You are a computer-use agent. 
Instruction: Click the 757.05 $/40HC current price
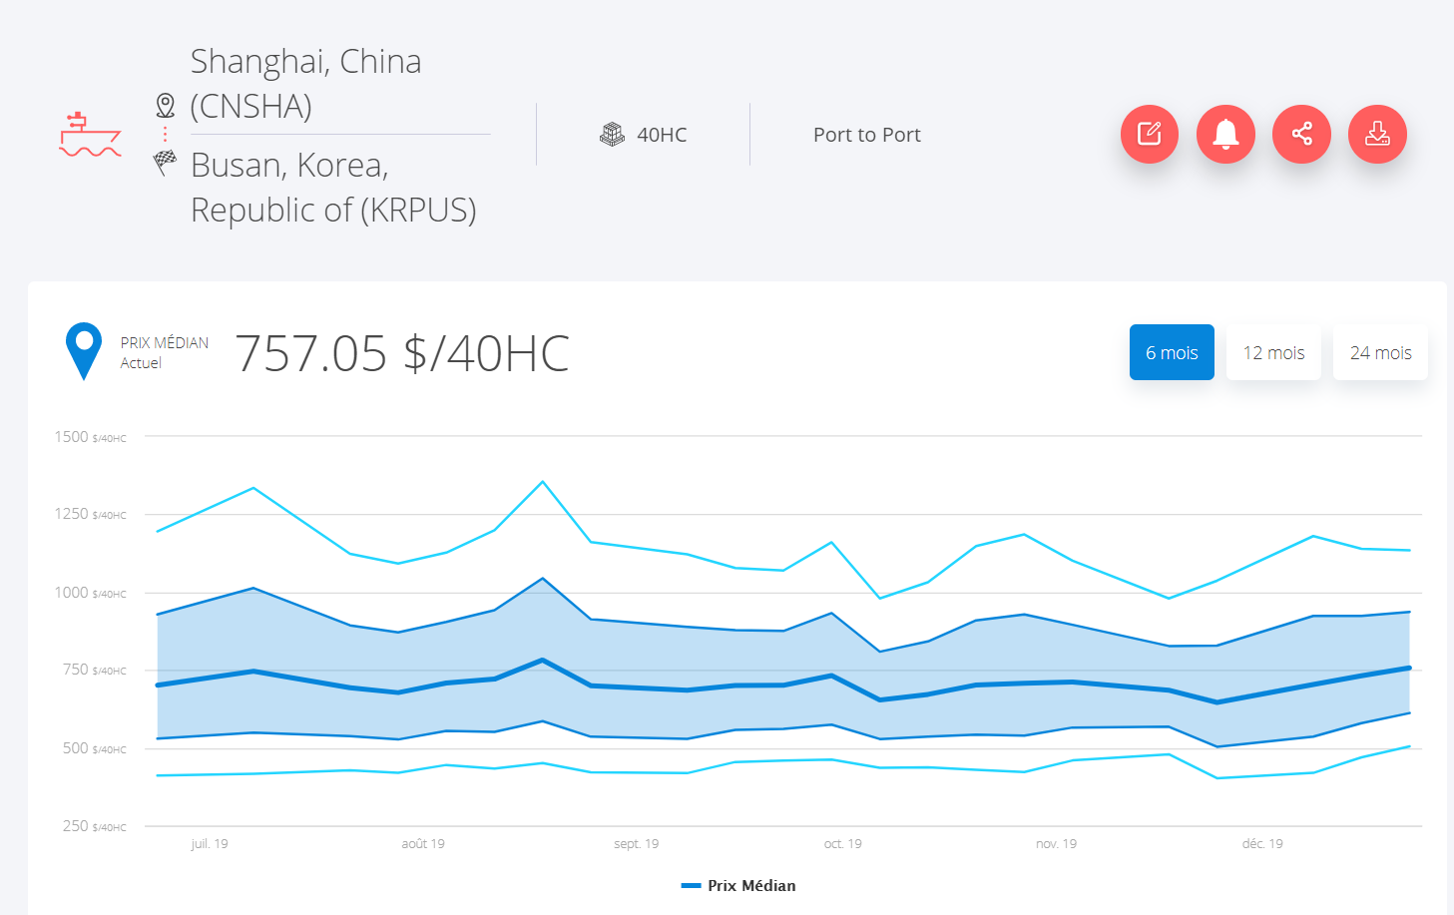402,353
